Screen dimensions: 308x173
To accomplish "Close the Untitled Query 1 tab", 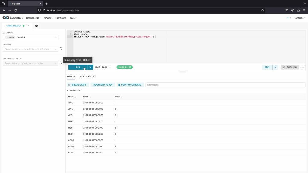I will click(x=28, y=26).
